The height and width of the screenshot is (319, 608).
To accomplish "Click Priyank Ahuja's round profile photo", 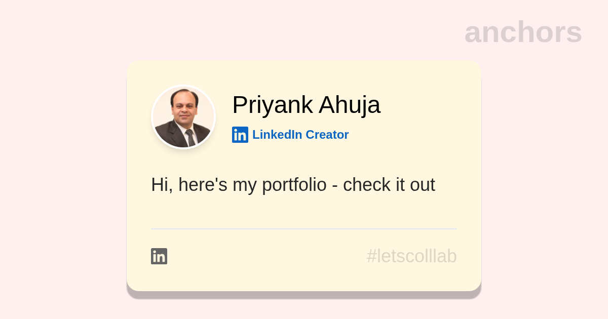I will pyautogui.click(x=183, y=117).
